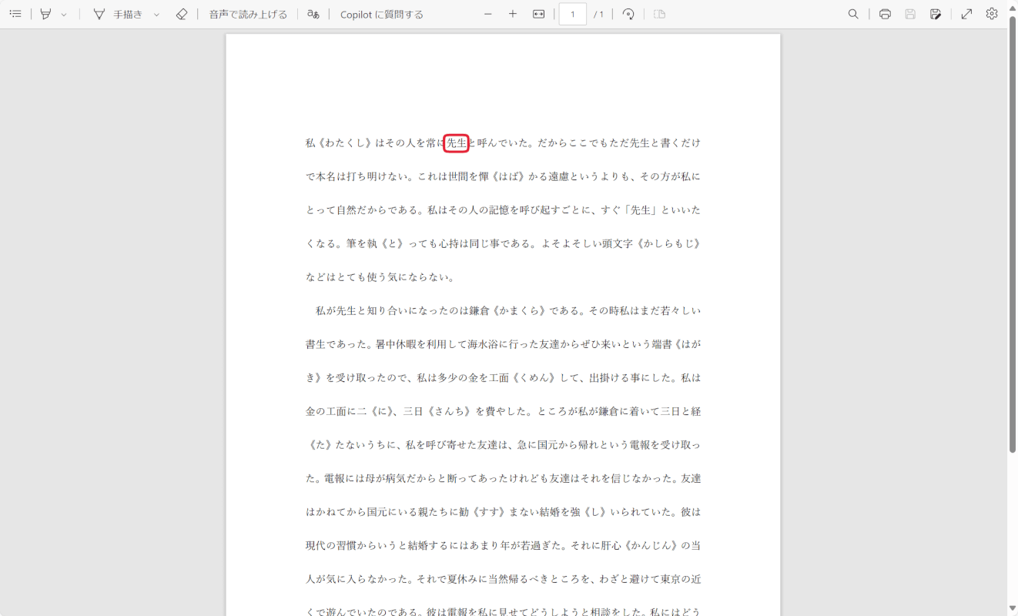Viewport: 1018px width, 616px height.
Task: Click the save (floppy disk) icon
Action: click(910, 14)
